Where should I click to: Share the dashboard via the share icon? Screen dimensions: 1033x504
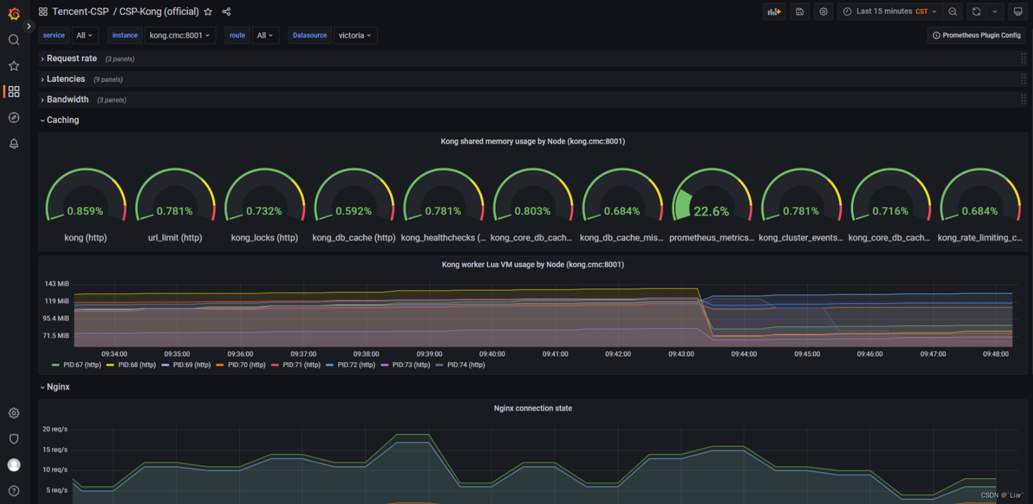(226, 12)
